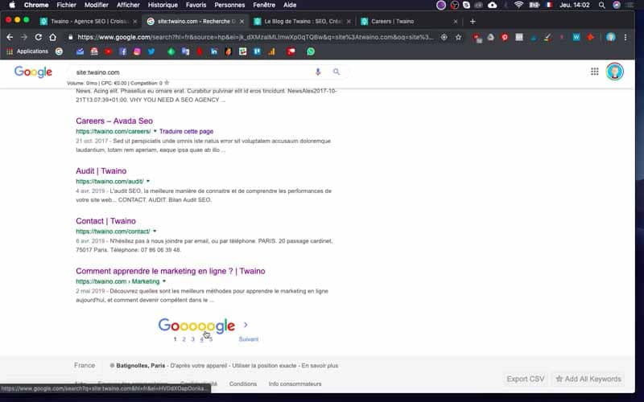Submit search with the magnifying glass icon

point(336,72)
